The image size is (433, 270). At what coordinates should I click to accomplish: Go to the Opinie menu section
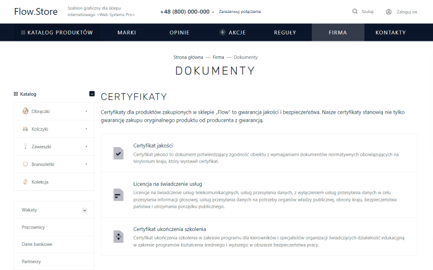(x=179, y=32)
